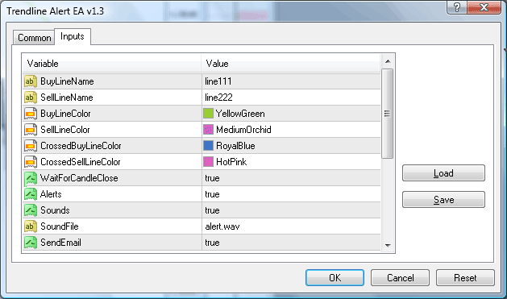Click the help question mark button
The height and width of the screenshot is (299, 507).
click(x=457, y=7)
